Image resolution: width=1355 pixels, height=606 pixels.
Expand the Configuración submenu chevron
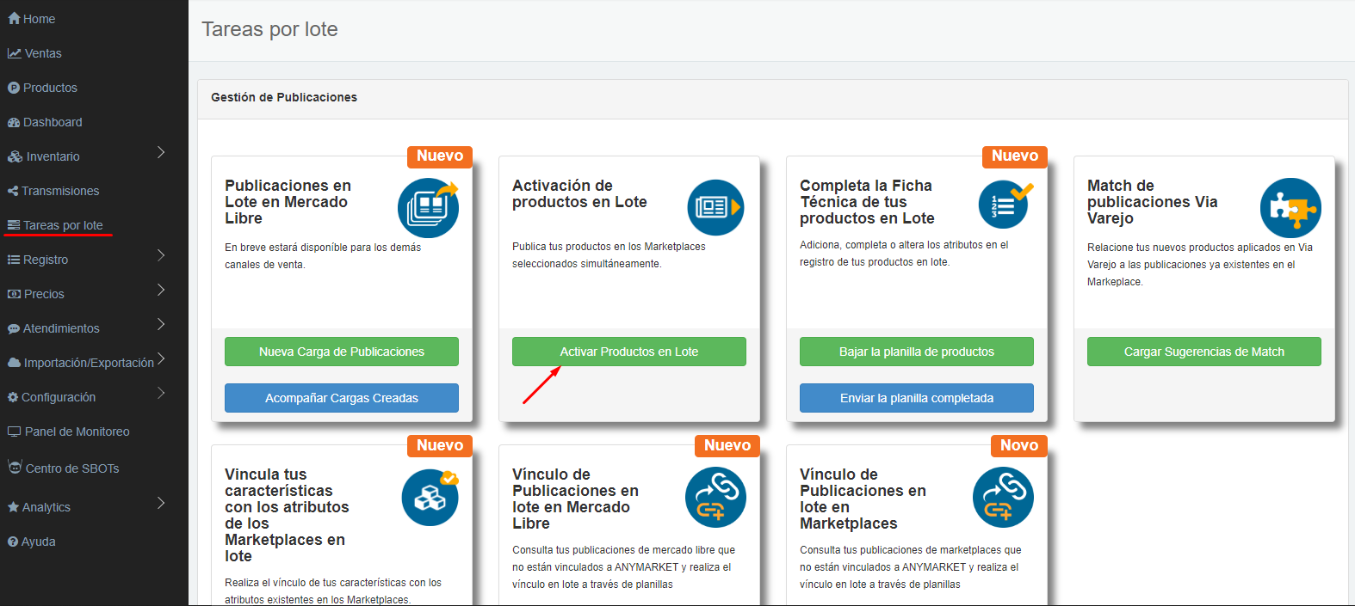click(x=161, y=393)
